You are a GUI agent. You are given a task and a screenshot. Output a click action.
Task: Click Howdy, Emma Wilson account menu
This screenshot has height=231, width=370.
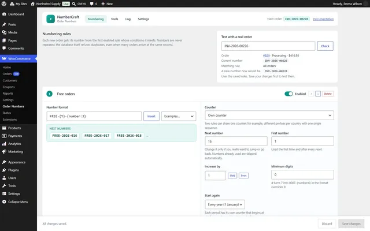coord(349,4)
